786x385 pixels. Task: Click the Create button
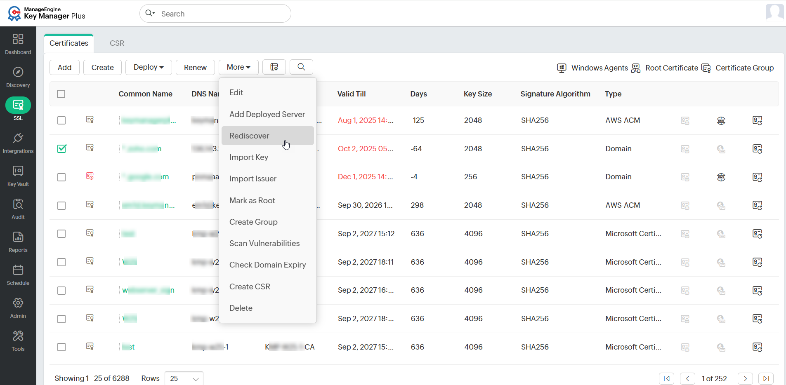click(102, 67)
